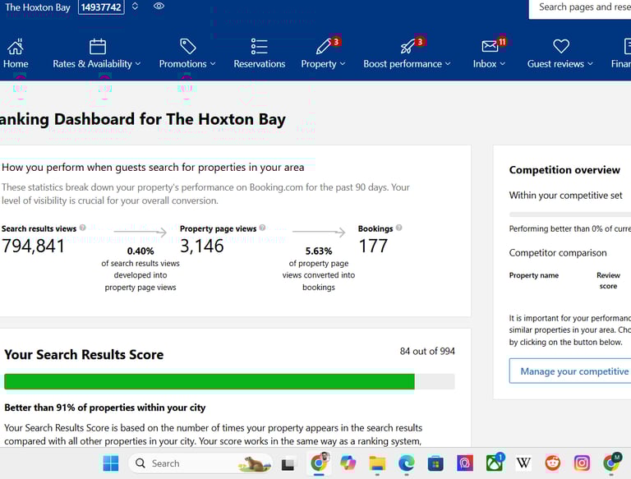Open the Windows Start menu

(111, 463)
